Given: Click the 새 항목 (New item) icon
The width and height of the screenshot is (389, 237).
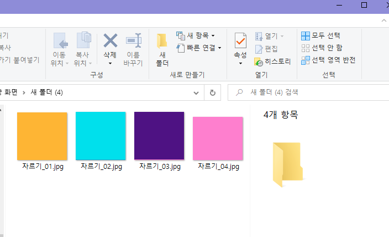Looking at the screenshot, I should [x=181, y=35].
